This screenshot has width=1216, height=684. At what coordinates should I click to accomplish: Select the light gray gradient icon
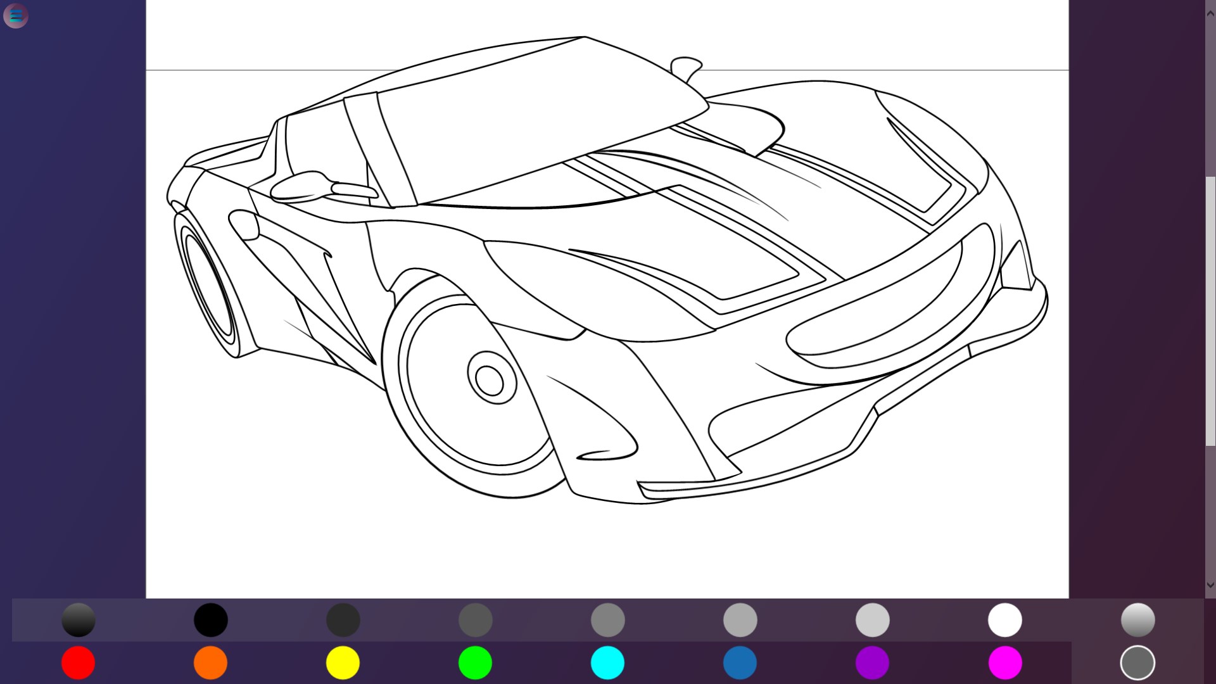(x=1137, y=619)
